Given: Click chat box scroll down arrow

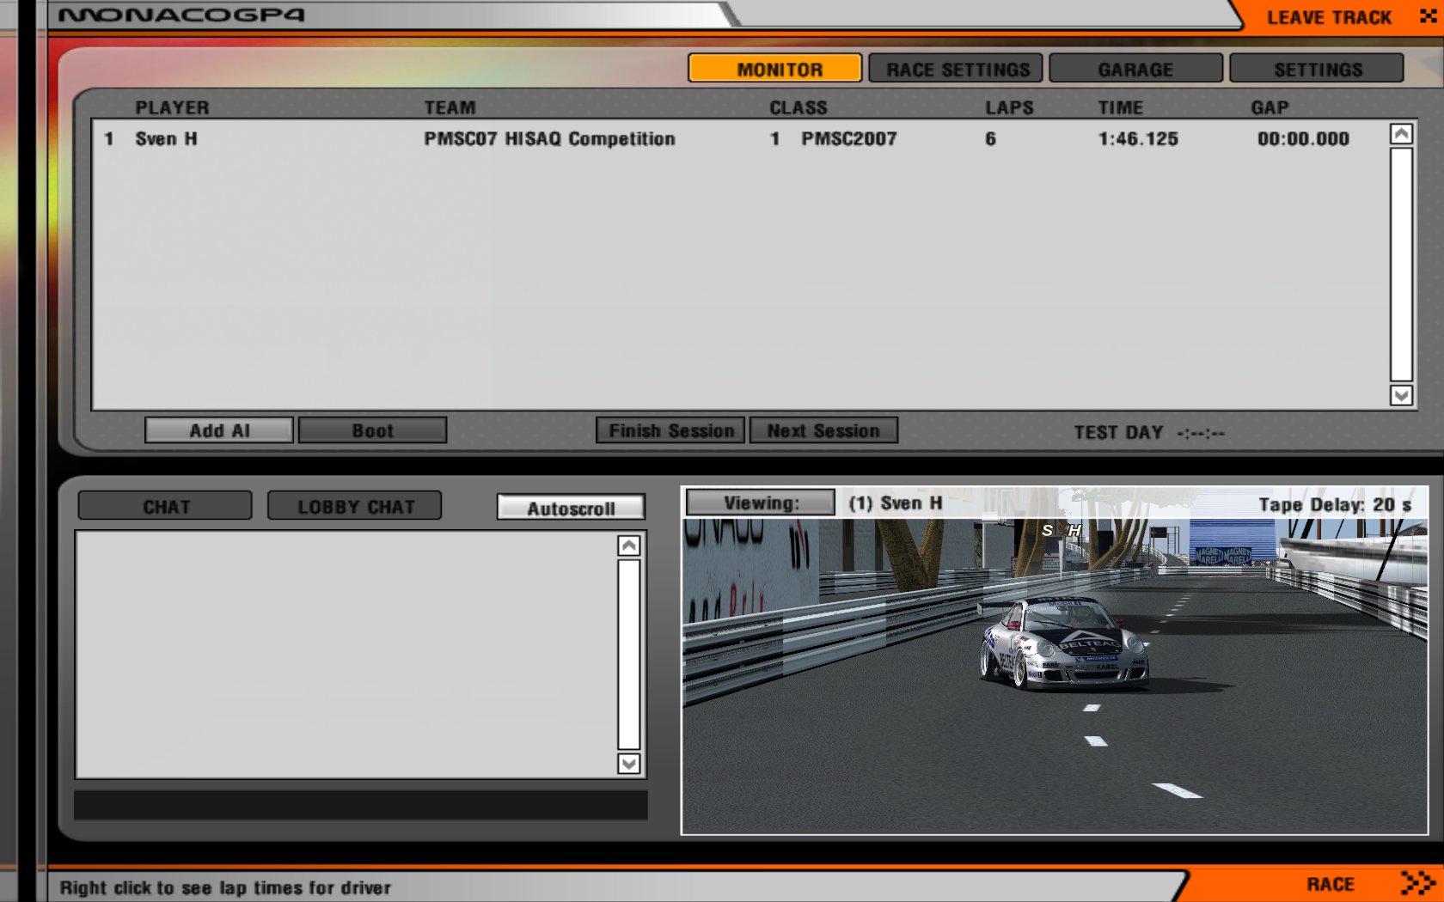Looking at the screenshot, I should click(x=629, y=764).
